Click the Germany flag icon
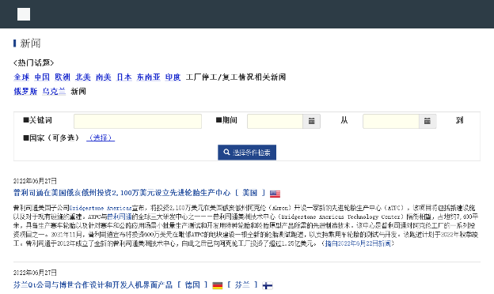 [218, 285]
